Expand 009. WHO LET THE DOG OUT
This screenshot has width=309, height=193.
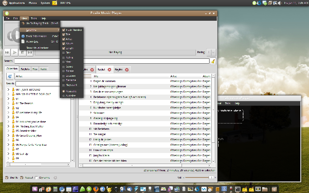click(x=9, y=94)
